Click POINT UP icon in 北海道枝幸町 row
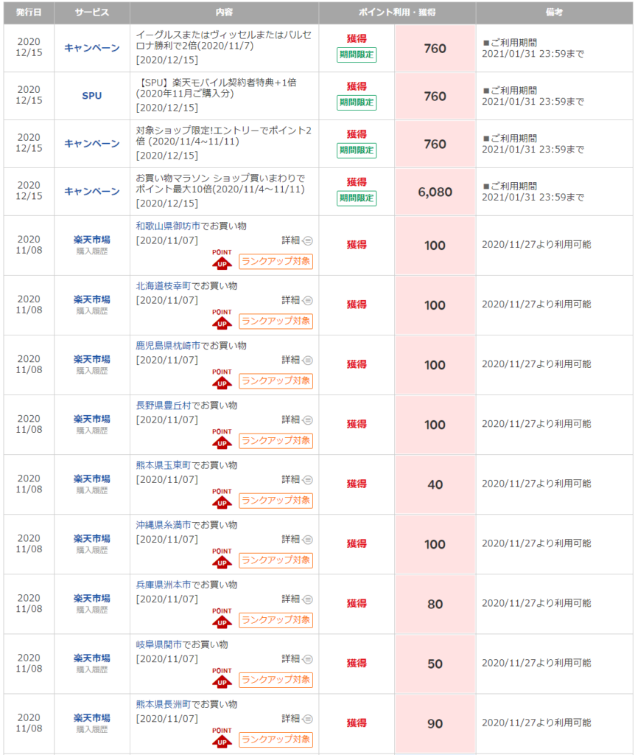Screen dimensions: 635x755 (x=222, y=321)
